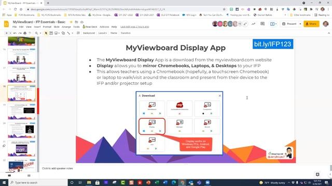Redo the last action

(x=20, y=33)
